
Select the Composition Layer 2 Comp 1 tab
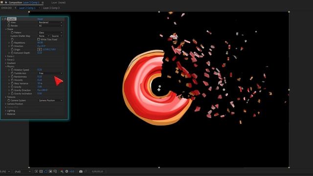[x=24, y=2]
